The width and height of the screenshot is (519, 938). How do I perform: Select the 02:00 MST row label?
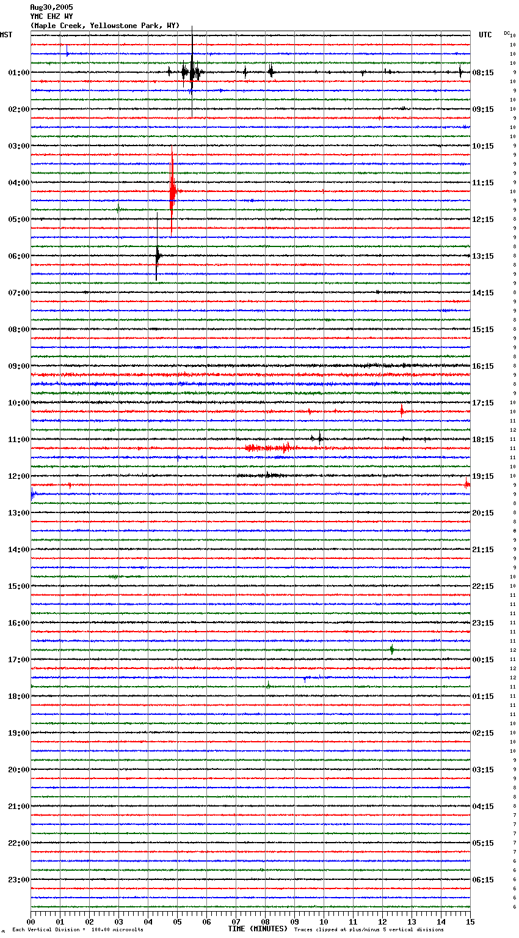coord(19,109)
